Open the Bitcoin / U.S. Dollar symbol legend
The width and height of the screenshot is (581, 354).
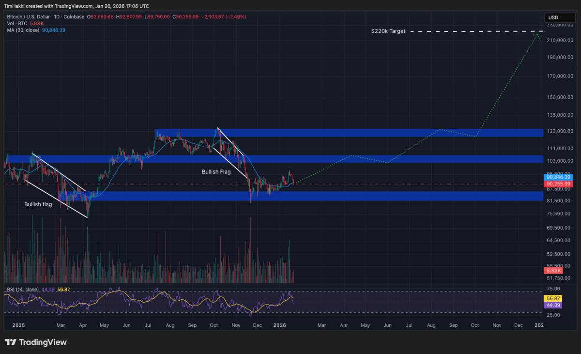point(29,16)
